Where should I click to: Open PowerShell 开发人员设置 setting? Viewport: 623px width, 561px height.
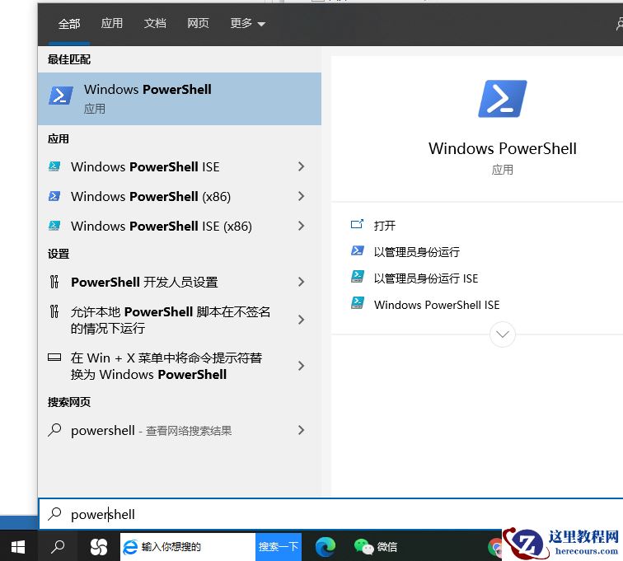(180, 282)
